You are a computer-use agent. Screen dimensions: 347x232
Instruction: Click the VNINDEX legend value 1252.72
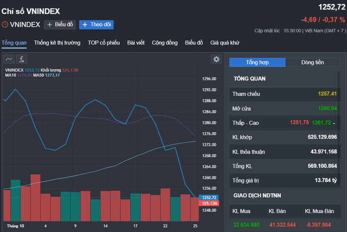[32, 70]
